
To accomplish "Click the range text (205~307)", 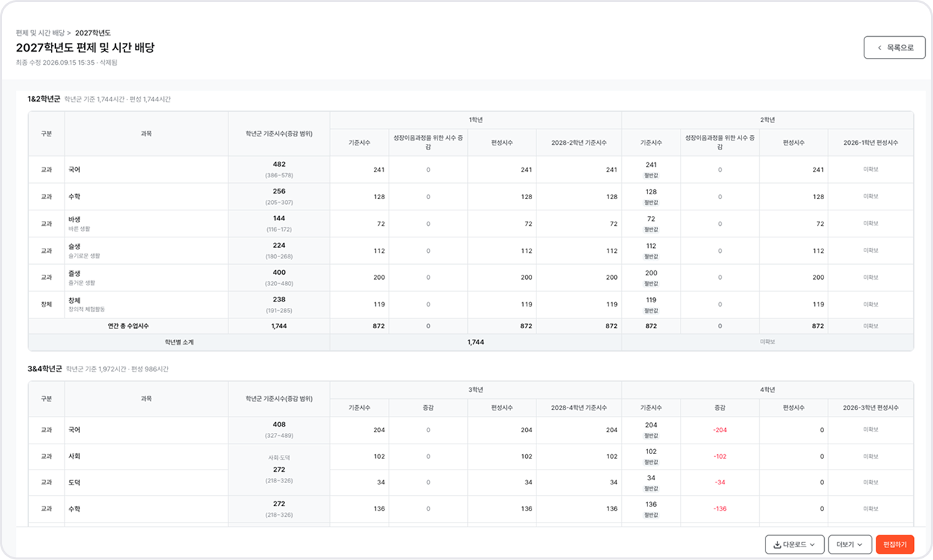I will tap(279, 203).
